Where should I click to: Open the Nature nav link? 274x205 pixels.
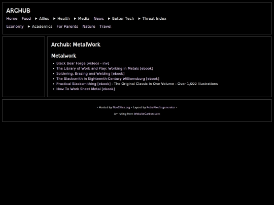[x=89, y=26]
